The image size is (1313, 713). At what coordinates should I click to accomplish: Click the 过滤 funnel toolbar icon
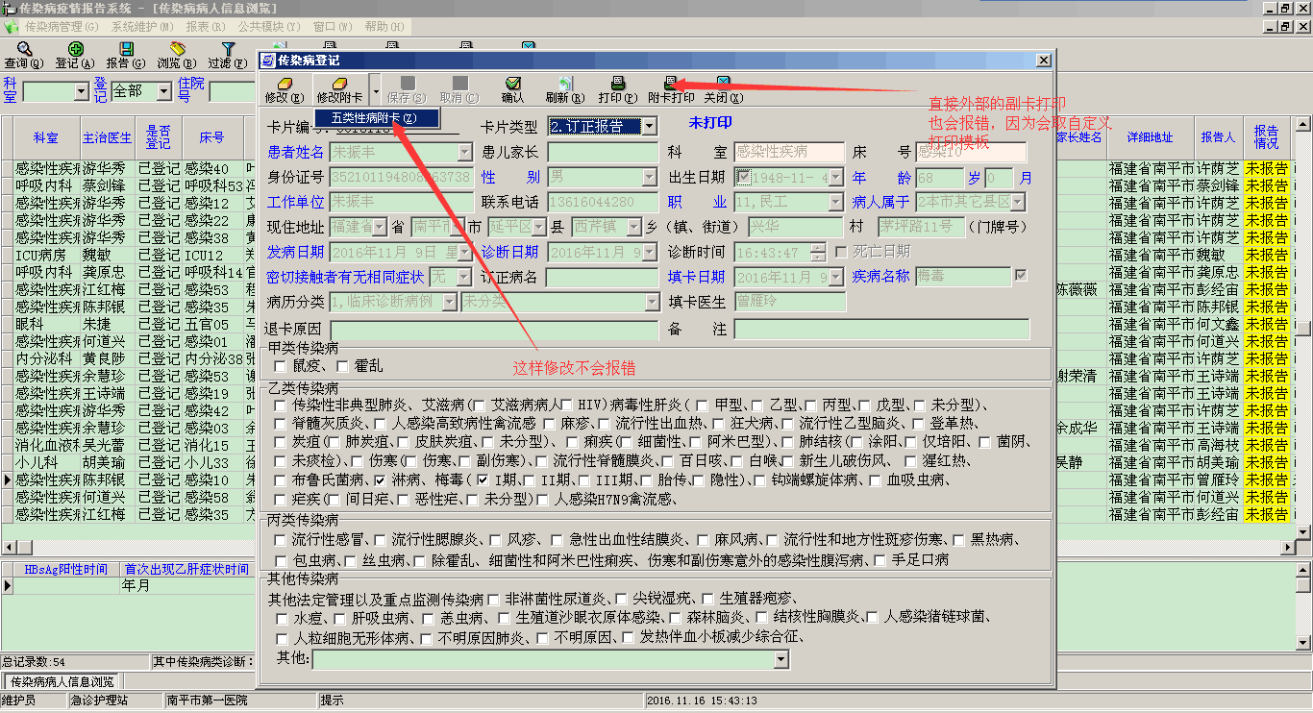(x=227, y=49)
